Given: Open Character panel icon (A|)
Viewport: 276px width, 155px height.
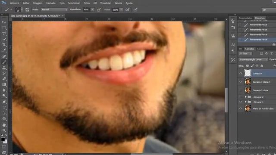Looking at the screenshot, I should coord(233,45).
